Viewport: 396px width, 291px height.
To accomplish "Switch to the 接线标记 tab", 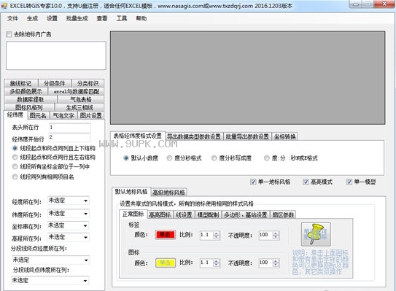I will (20, 83).
